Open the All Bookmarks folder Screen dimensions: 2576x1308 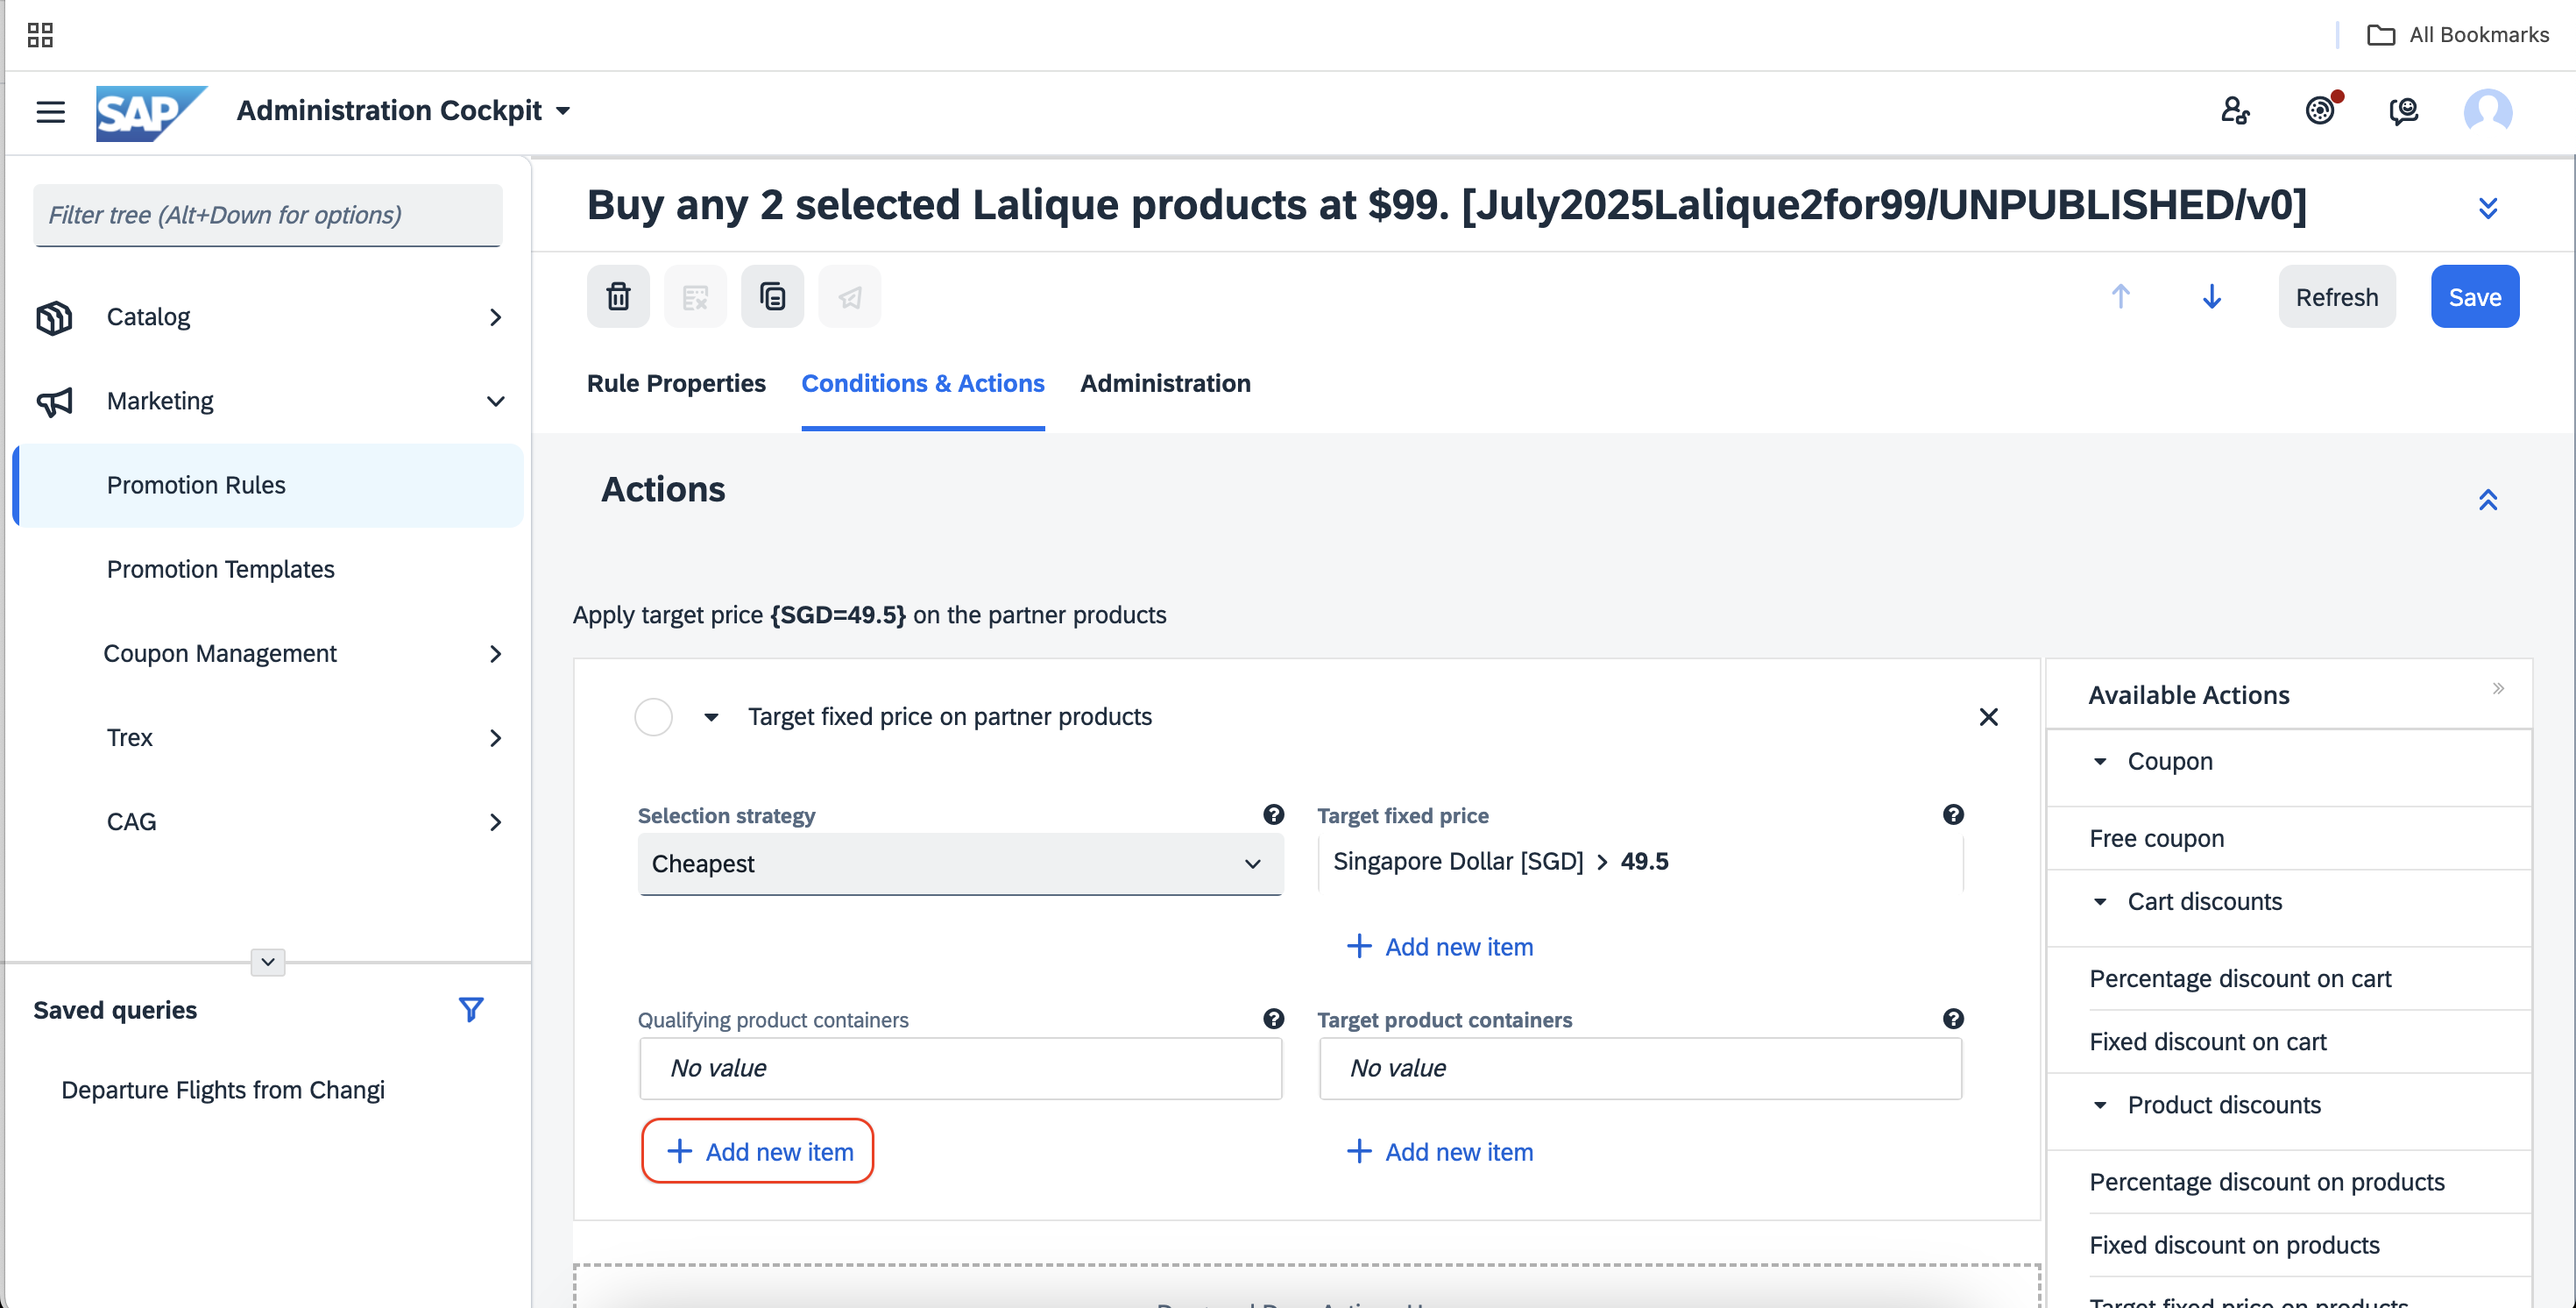point(2458,35)
